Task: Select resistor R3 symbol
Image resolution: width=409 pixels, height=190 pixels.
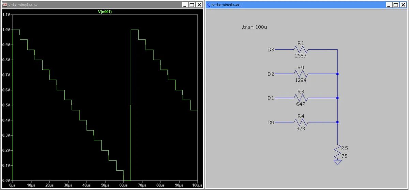Action: point(301,98)
